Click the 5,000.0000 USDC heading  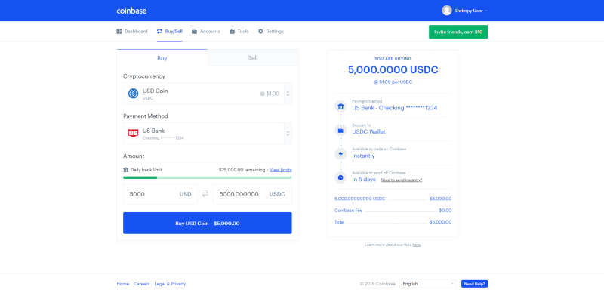(393, 70)
